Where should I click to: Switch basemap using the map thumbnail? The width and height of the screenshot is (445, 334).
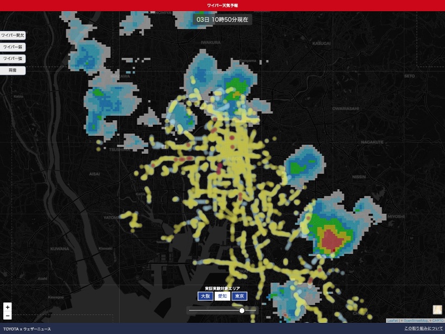[x=437, y=310]
